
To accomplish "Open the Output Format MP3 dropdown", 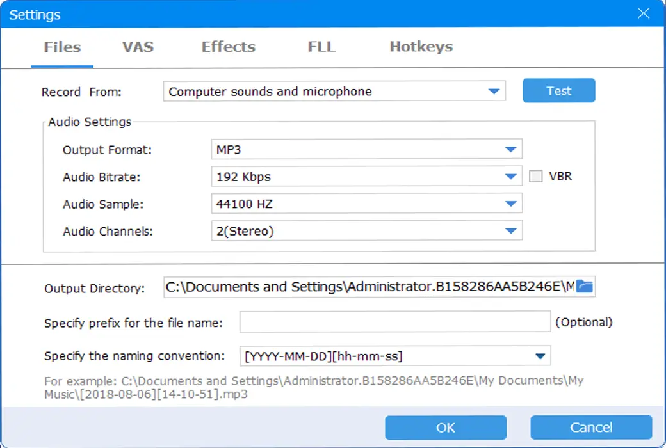I will 366,149.
